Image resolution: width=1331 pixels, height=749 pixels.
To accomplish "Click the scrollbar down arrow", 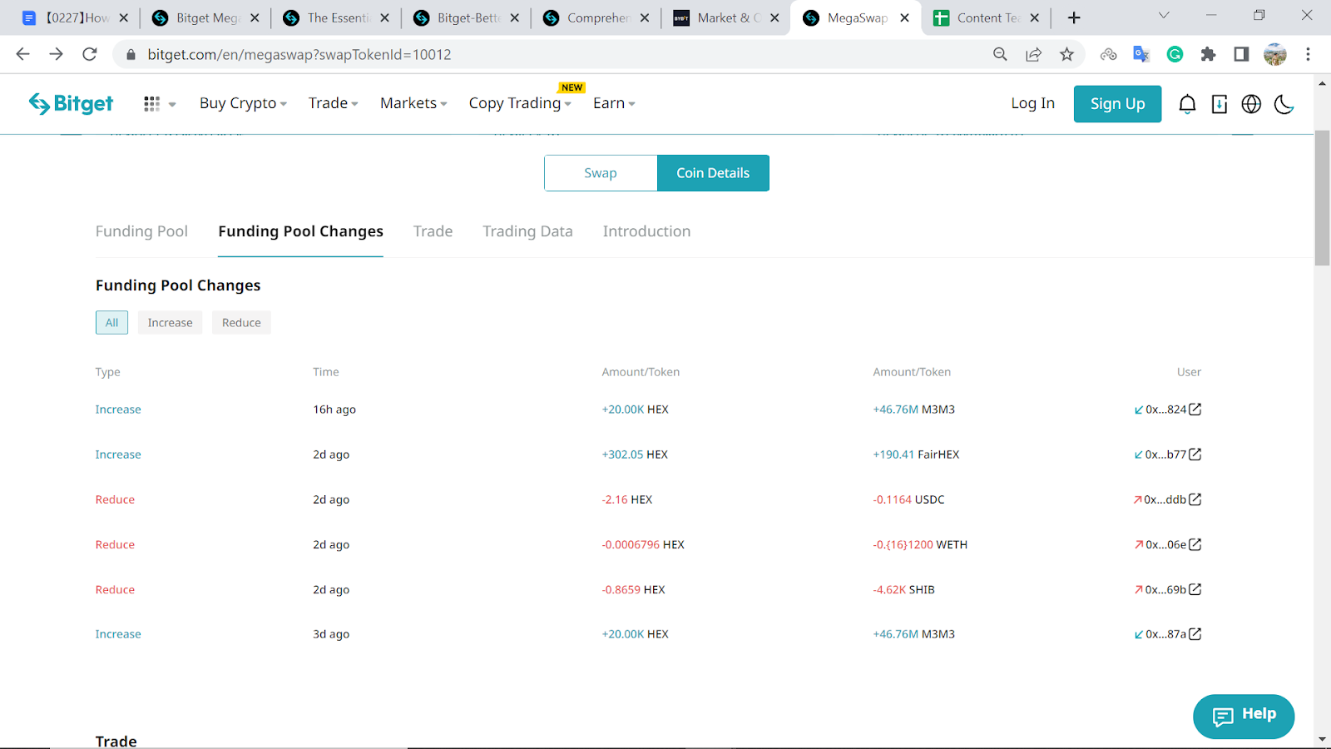I will tap(1322, 739).
